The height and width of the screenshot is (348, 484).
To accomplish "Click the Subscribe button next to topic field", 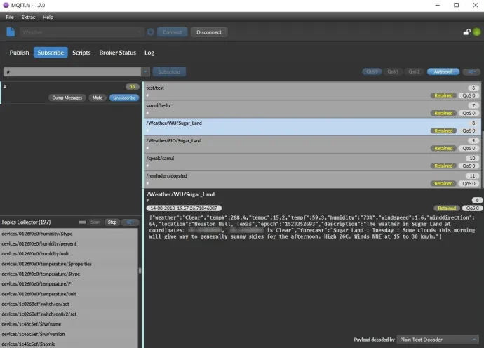I will (x=169, y=72).
